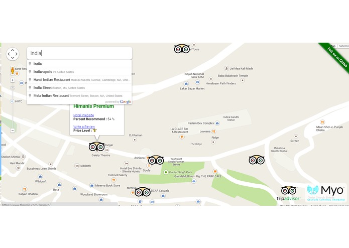
Task: Click the Hotel Eve Shimla lodging icon
Action: [127, 164]
